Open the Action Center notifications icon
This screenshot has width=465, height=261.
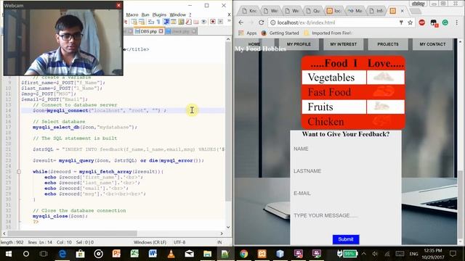pos(453,254)
